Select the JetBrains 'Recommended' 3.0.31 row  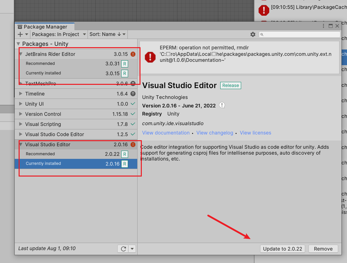[76, 64]
